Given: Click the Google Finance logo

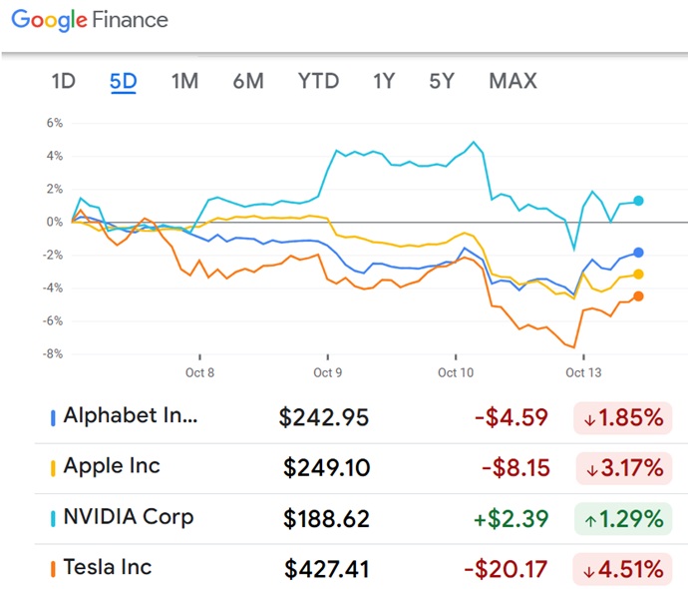Looking at the screenshot, I should (90, 20).
